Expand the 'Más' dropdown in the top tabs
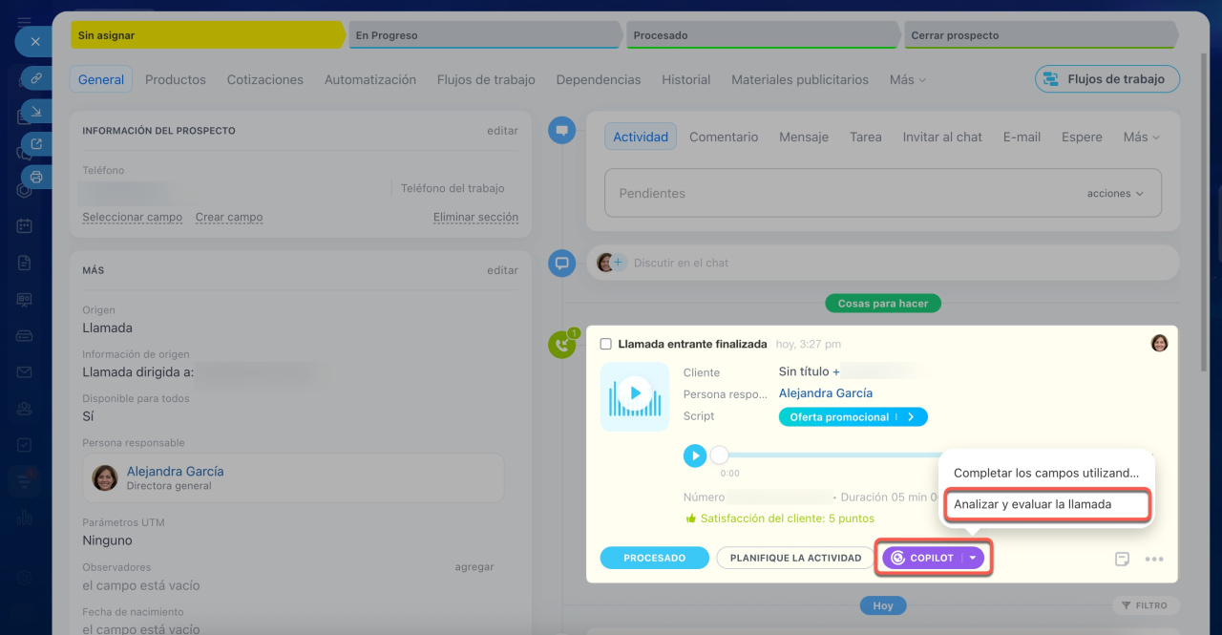 (907, 80)
